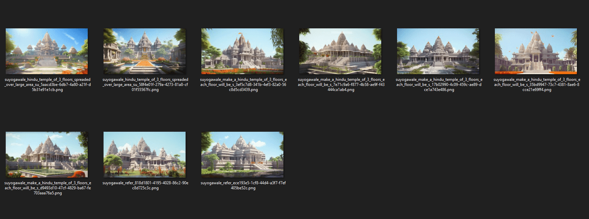This screenshot has height=219, width=589.
Task: Select thumbnail of file ending 444ca1ab4.png
Action: click(341, 51)
